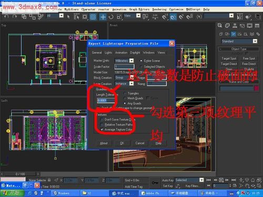
Task: Select the Move tool in toolbar
Action: tap(103, 17)
